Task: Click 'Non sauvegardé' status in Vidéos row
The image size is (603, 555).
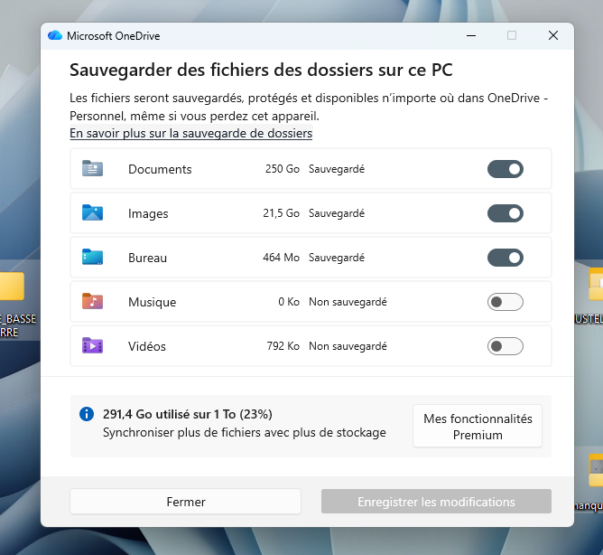Action: (x=348, y=346)
